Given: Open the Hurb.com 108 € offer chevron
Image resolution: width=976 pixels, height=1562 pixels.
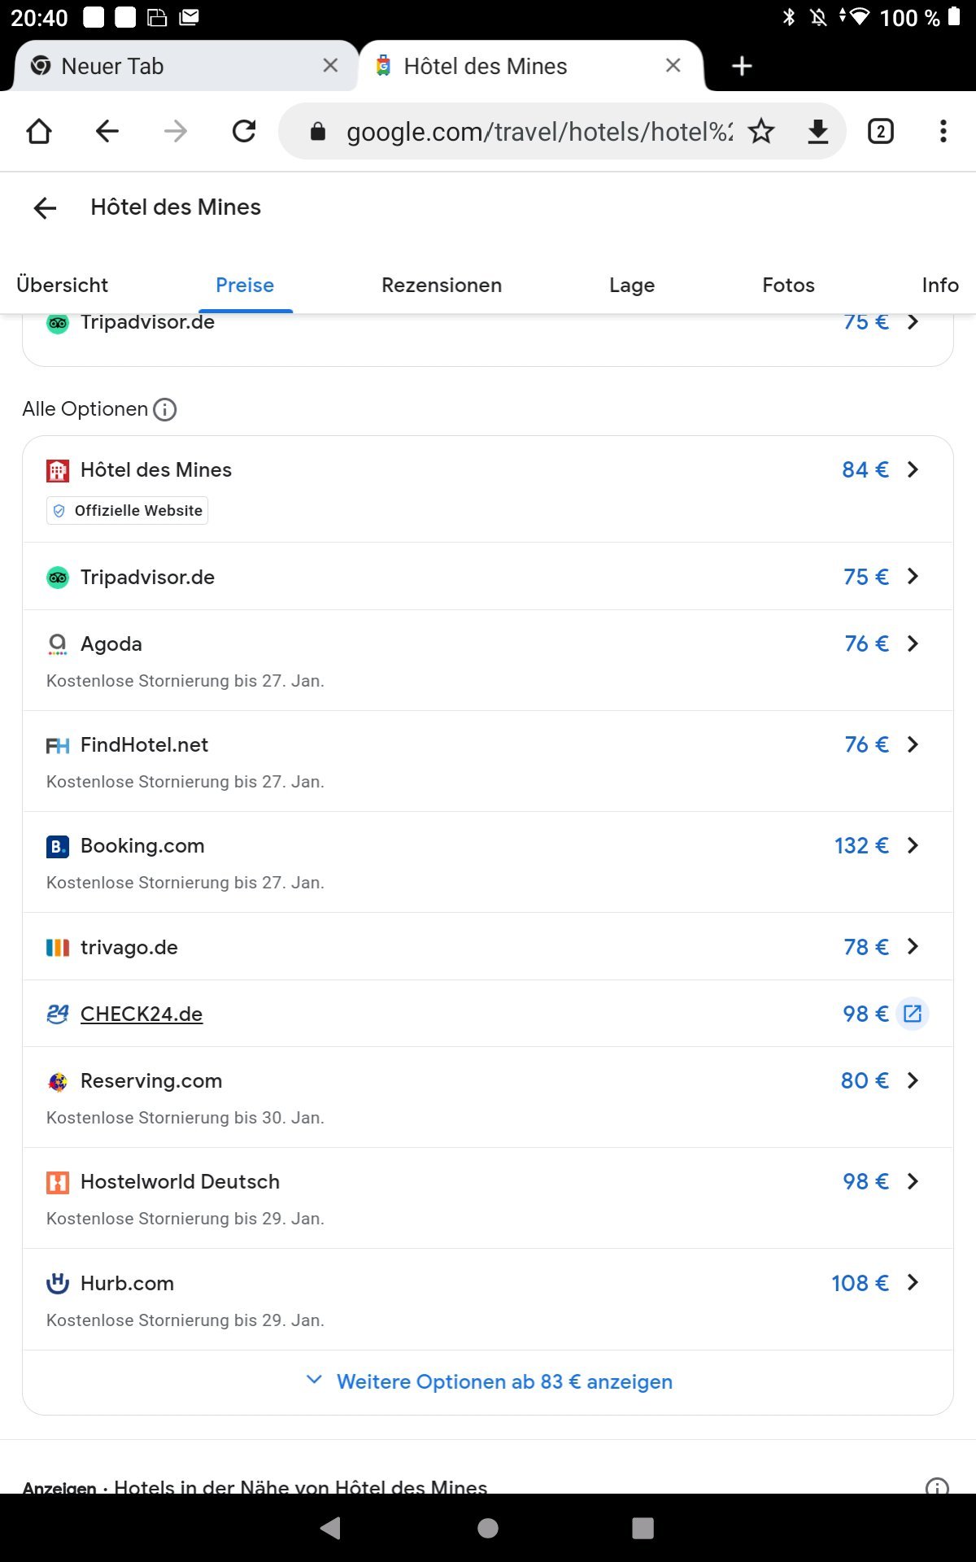Looking at the screenshot, I should (913, 1282).
